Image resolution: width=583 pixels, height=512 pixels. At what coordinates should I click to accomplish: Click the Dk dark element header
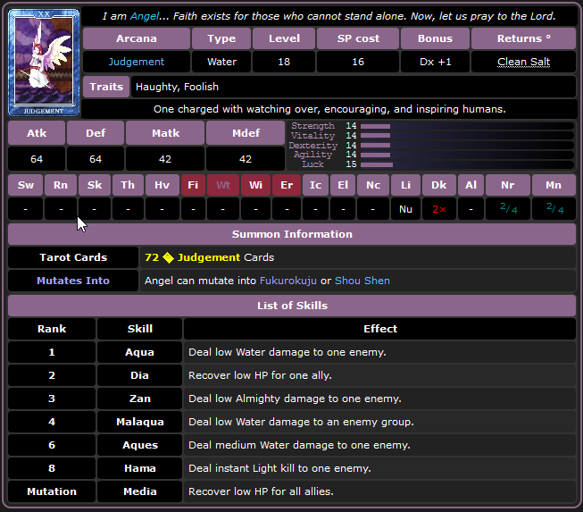438,185
